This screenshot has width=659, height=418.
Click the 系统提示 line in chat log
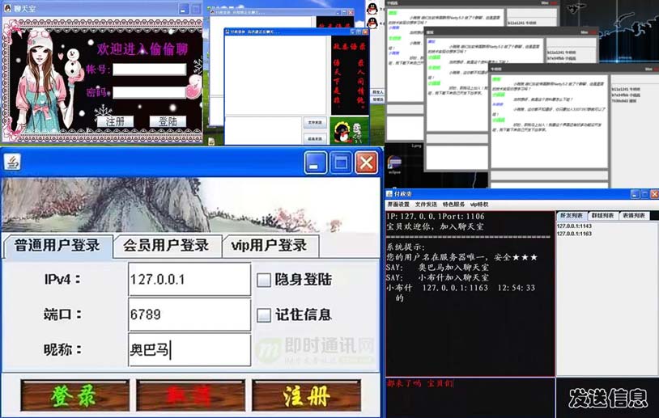(406, 247)
